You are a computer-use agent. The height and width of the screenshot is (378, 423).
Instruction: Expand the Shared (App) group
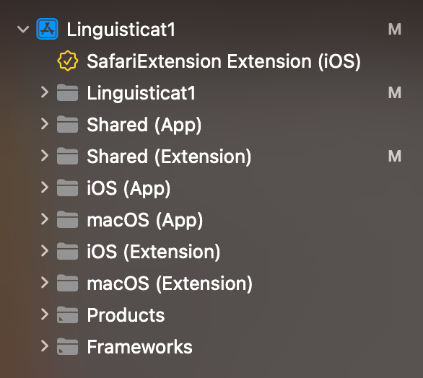tap(45, 124)
